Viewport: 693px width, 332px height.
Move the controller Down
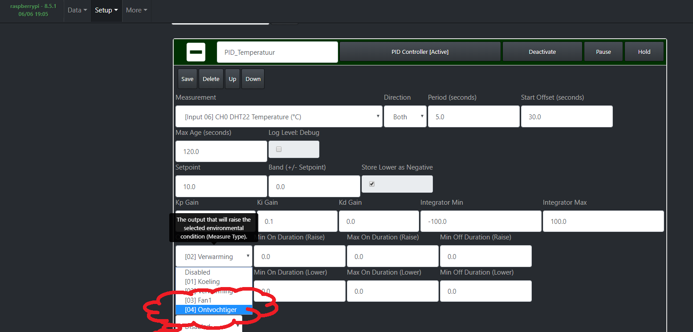pyautogui.click(x=253, y=79)
